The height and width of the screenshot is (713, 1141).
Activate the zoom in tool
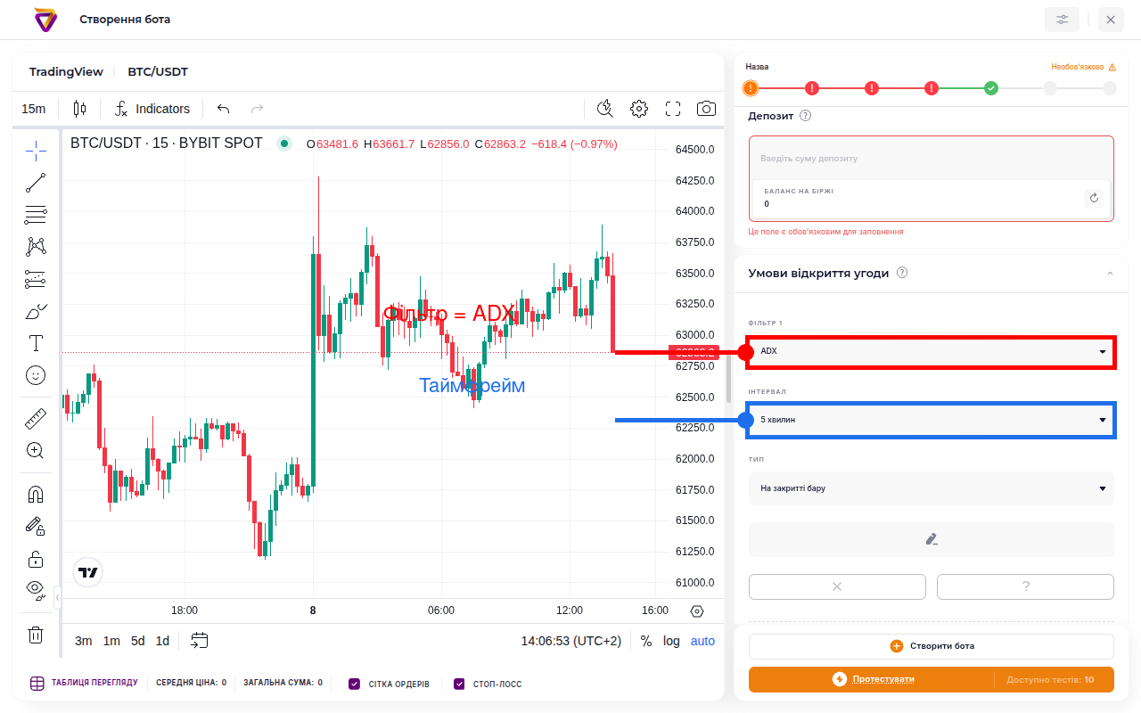pyautogui.click(x=36, y=450)
